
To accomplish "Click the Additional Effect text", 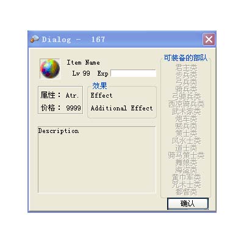I will [121, 108].
